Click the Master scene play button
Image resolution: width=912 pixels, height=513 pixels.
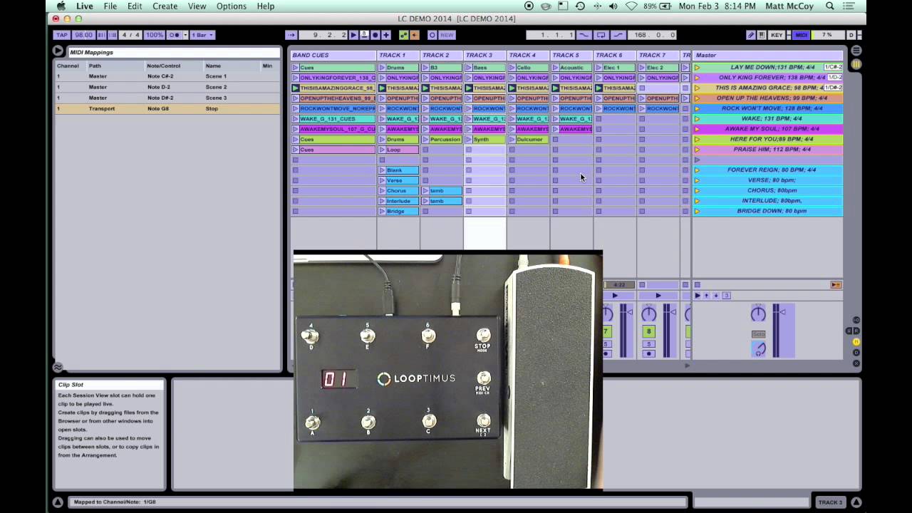[x=698, y=296]
